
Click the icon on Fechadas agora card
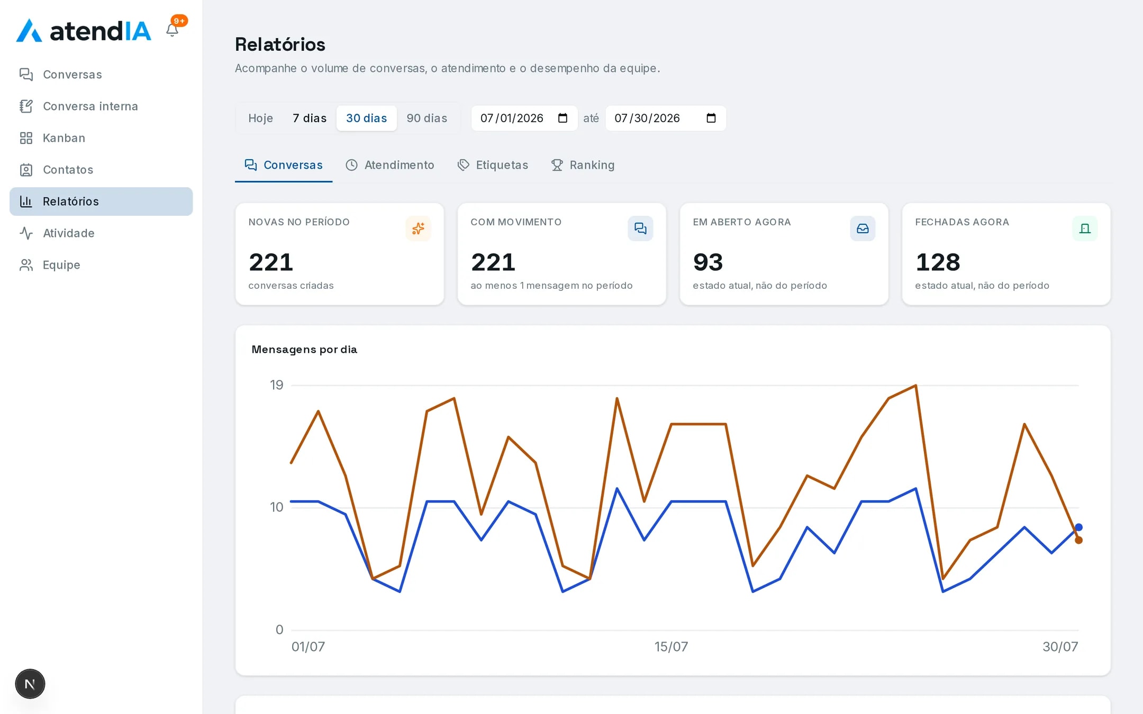[1085, 228]
